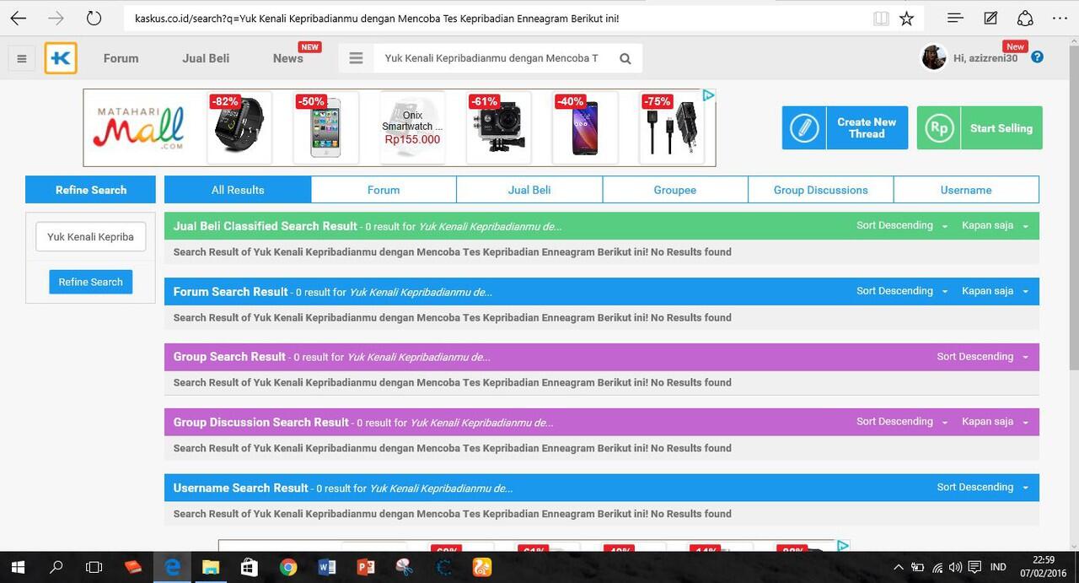Open PowerPoint from the taskbar
Viewport: 1079px width, 583px height.
click(x=366, y=567)
